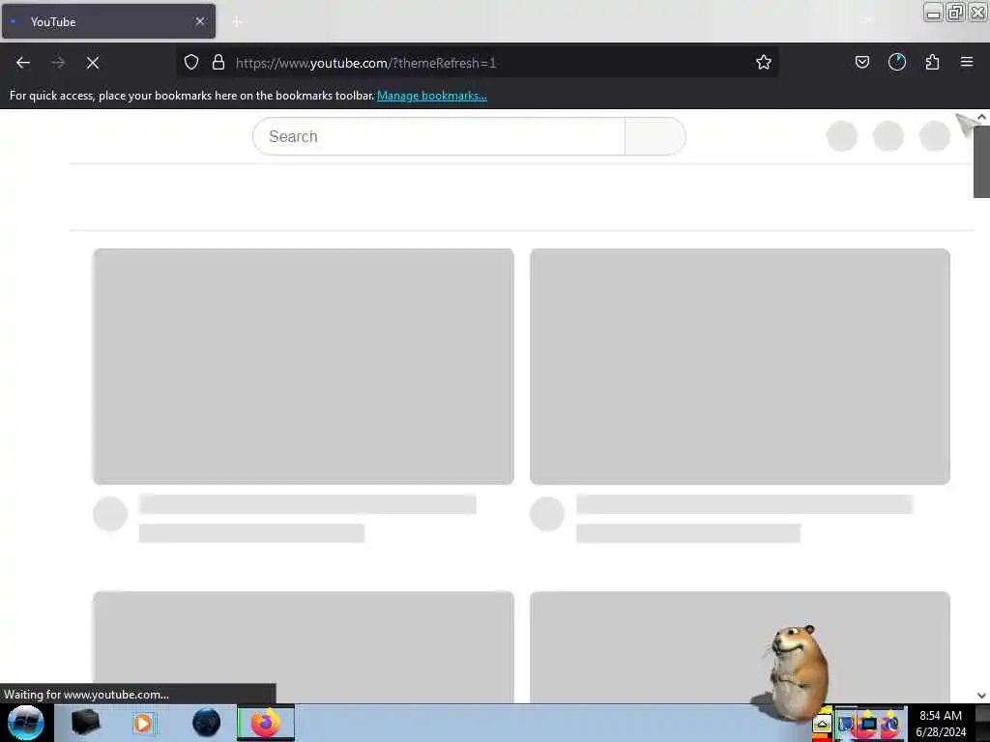Launch the media player taskbar icon

click(143, 723)
